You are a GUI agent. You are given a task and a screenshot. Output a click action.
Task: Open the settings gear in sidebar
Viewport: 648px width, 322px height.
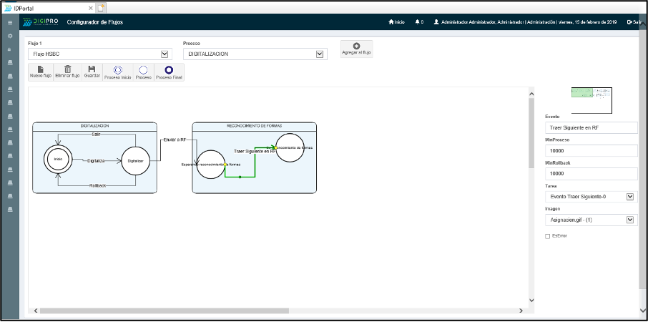pos(9,35)
